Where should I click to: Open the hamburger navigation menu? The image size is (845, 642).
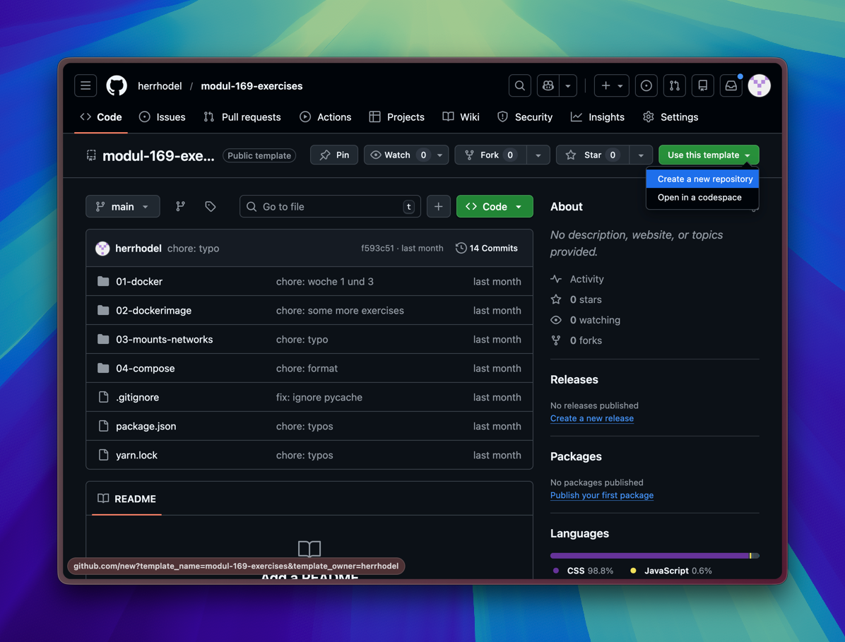85,85
